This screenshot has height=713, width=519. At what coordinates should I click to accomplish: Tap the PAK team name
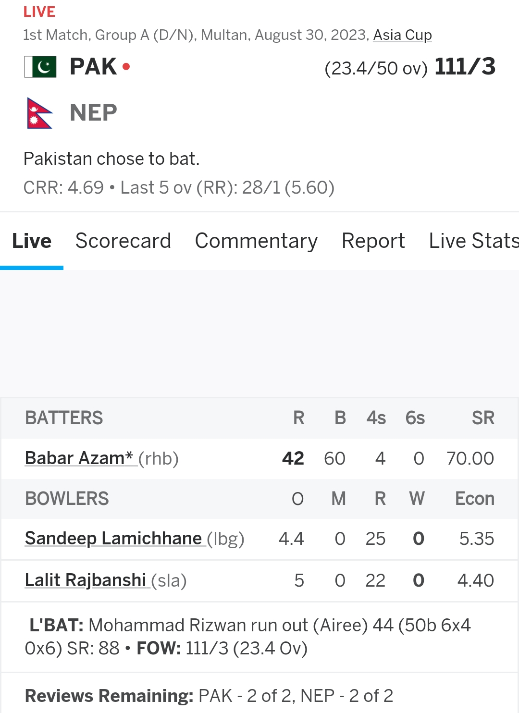[93, 66]
